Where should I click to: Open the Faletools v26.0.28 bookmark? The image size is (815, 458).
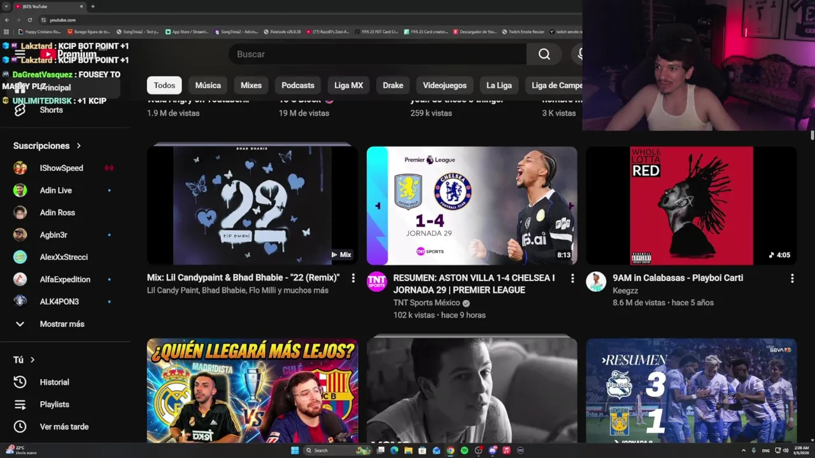pyautogui.click(x=282, y=31)
